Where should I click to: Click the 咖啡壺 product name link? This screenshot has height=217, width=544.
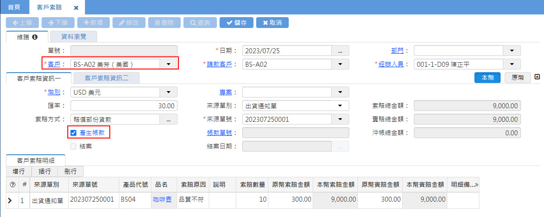point(162,199)
